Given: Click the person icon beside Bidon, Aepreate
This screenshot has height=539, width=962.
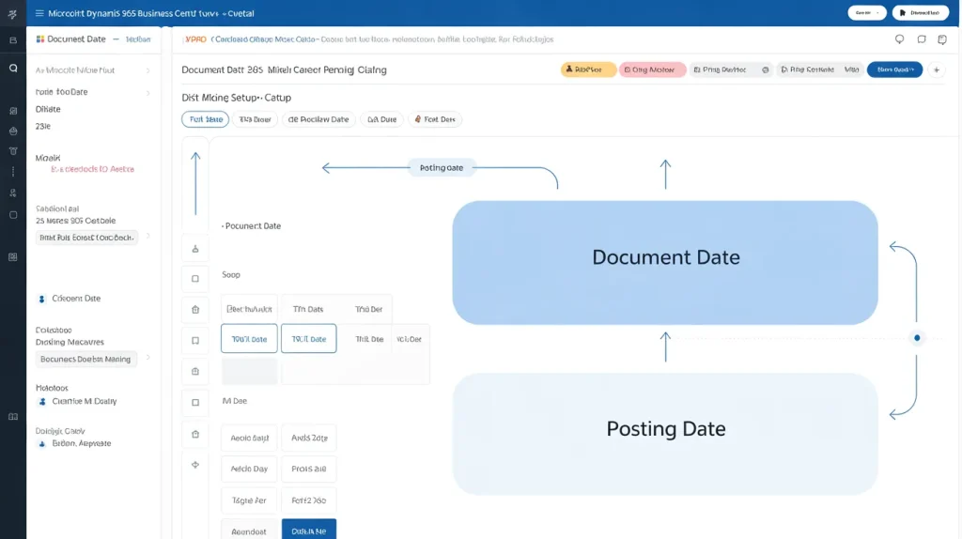Looking at the screenshot, I should pyautogui.click(x=41, y=444).
